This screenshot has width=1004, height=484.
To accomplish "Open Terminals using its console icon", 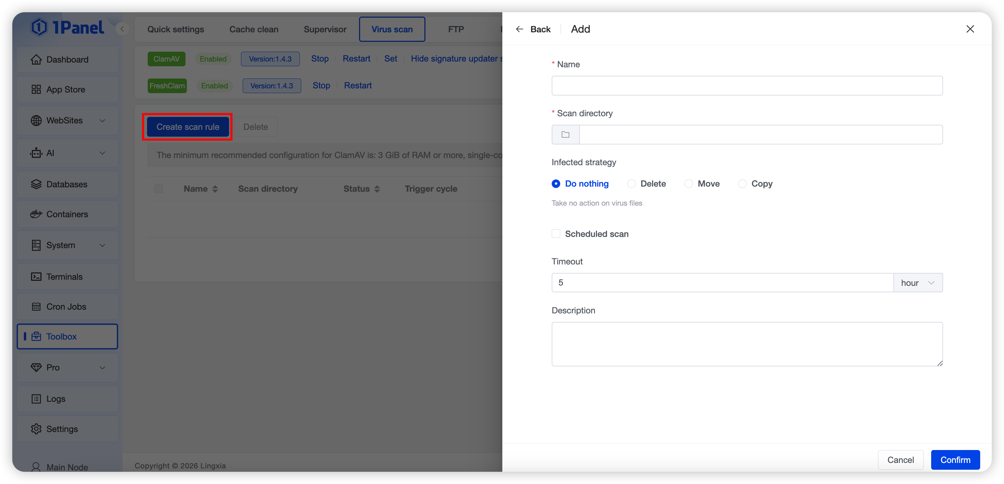I will (x=36, y=277).
